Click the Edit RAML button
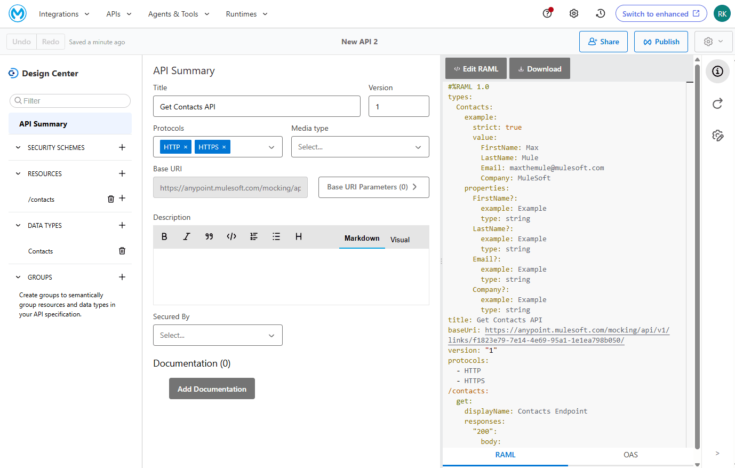735x468 pixels. coord(476,68)
